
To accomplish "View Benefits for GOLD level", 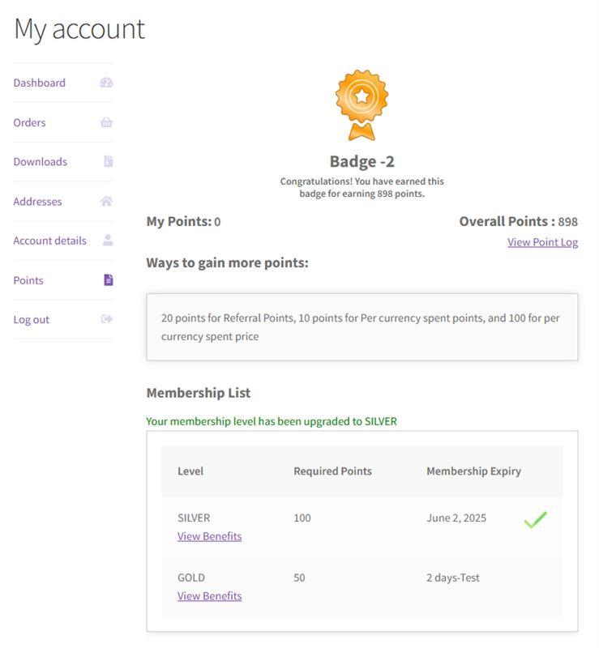I will pos(209,596).
